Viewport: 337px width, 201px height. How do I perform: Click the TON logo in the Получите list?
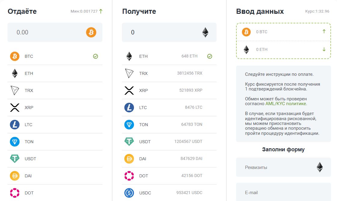point(129,125)
